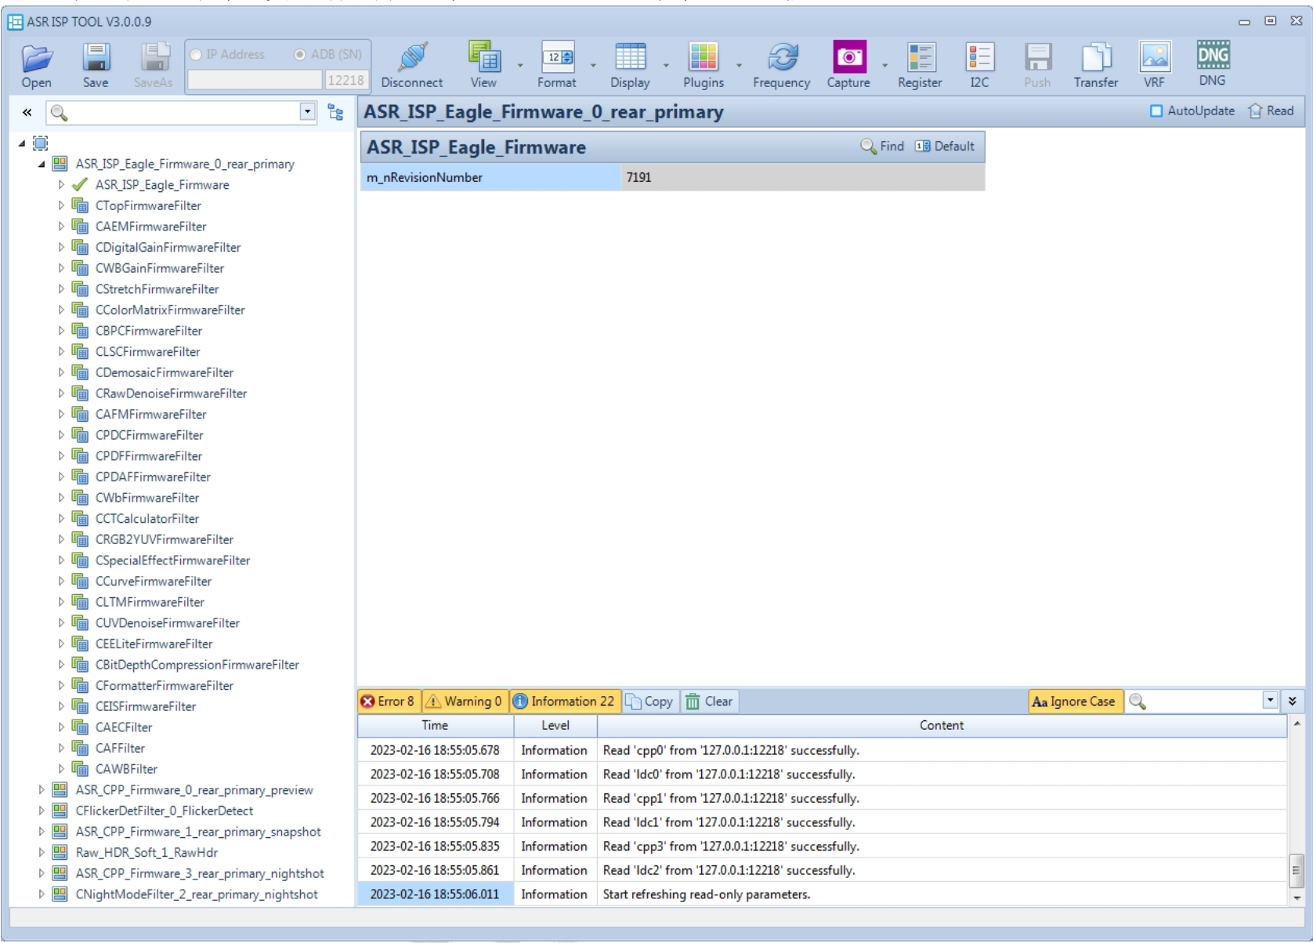This screenshot has width=1313, height=943.
Task: Click the Transfer files icon
Action: coord(1095,58)
